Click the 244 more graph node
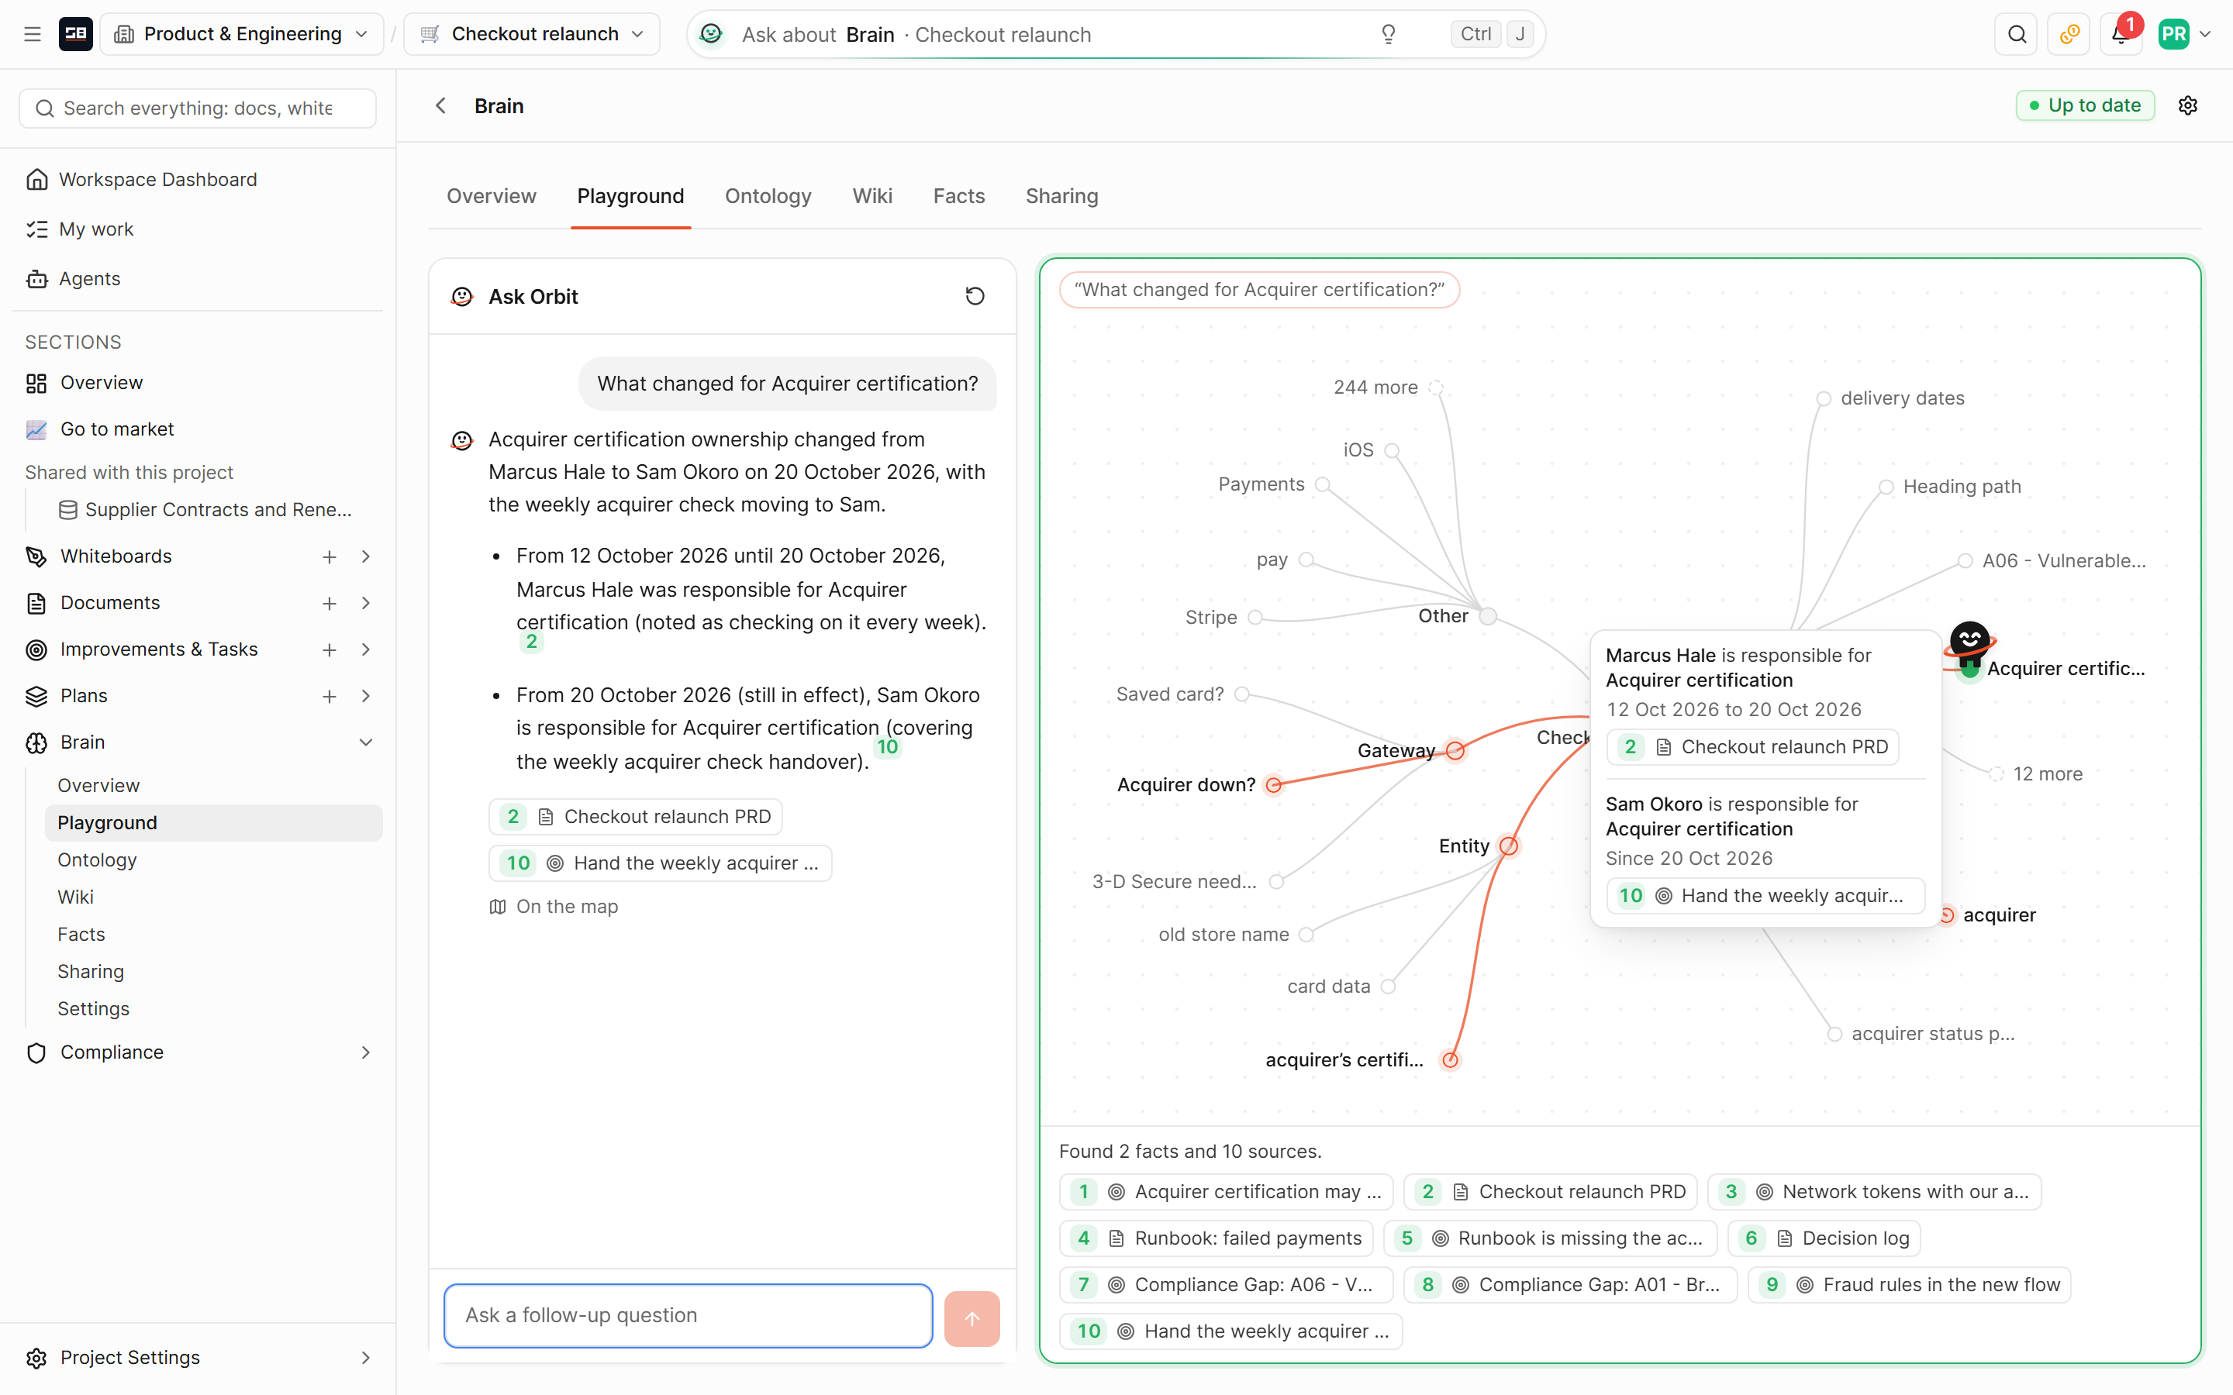This screenshot has height=1395, width=2233. 1436,387
